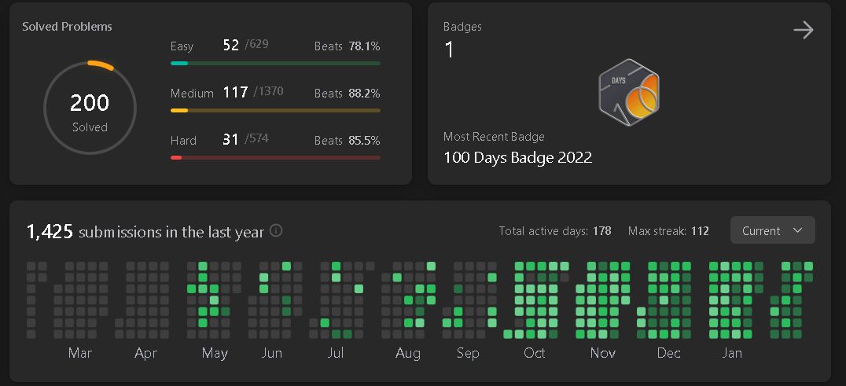Click the Total active days 178 stat
The image size is (846, 386).
pos(555,231)
